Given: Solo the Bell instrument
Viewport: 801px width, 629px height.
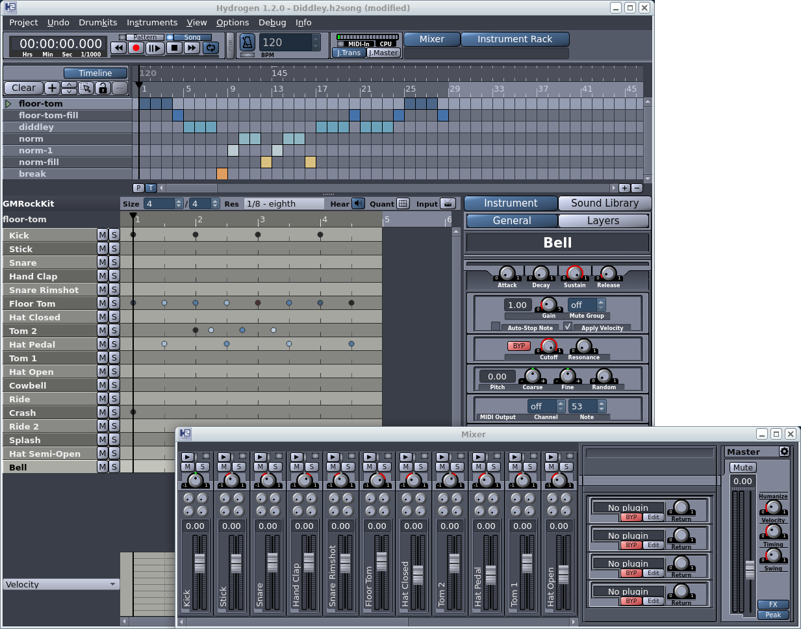Looking at the screenshot, I should click(x=114, y=467).
